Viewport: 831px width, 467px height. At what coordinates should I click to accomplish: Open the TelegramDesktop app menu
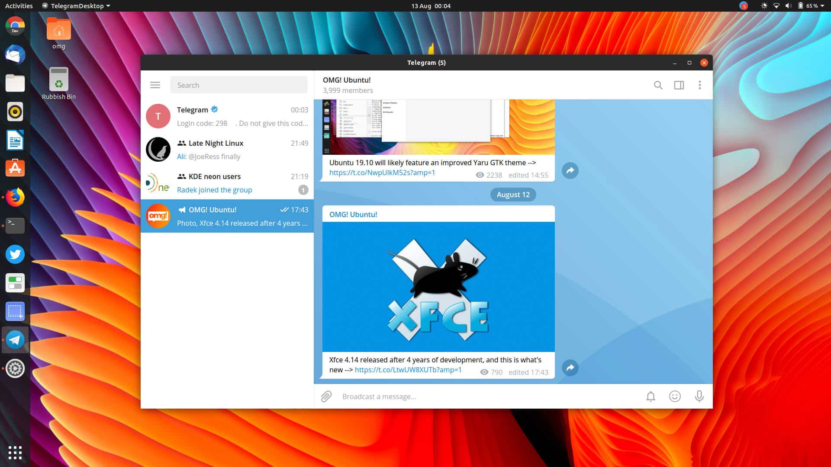[x=76, y=6]
